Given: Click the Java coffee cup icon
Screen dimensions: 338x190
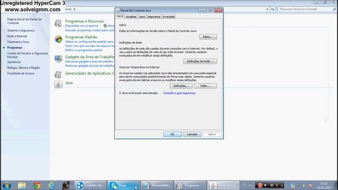Looking at the screenshot, I should point(59,84).
